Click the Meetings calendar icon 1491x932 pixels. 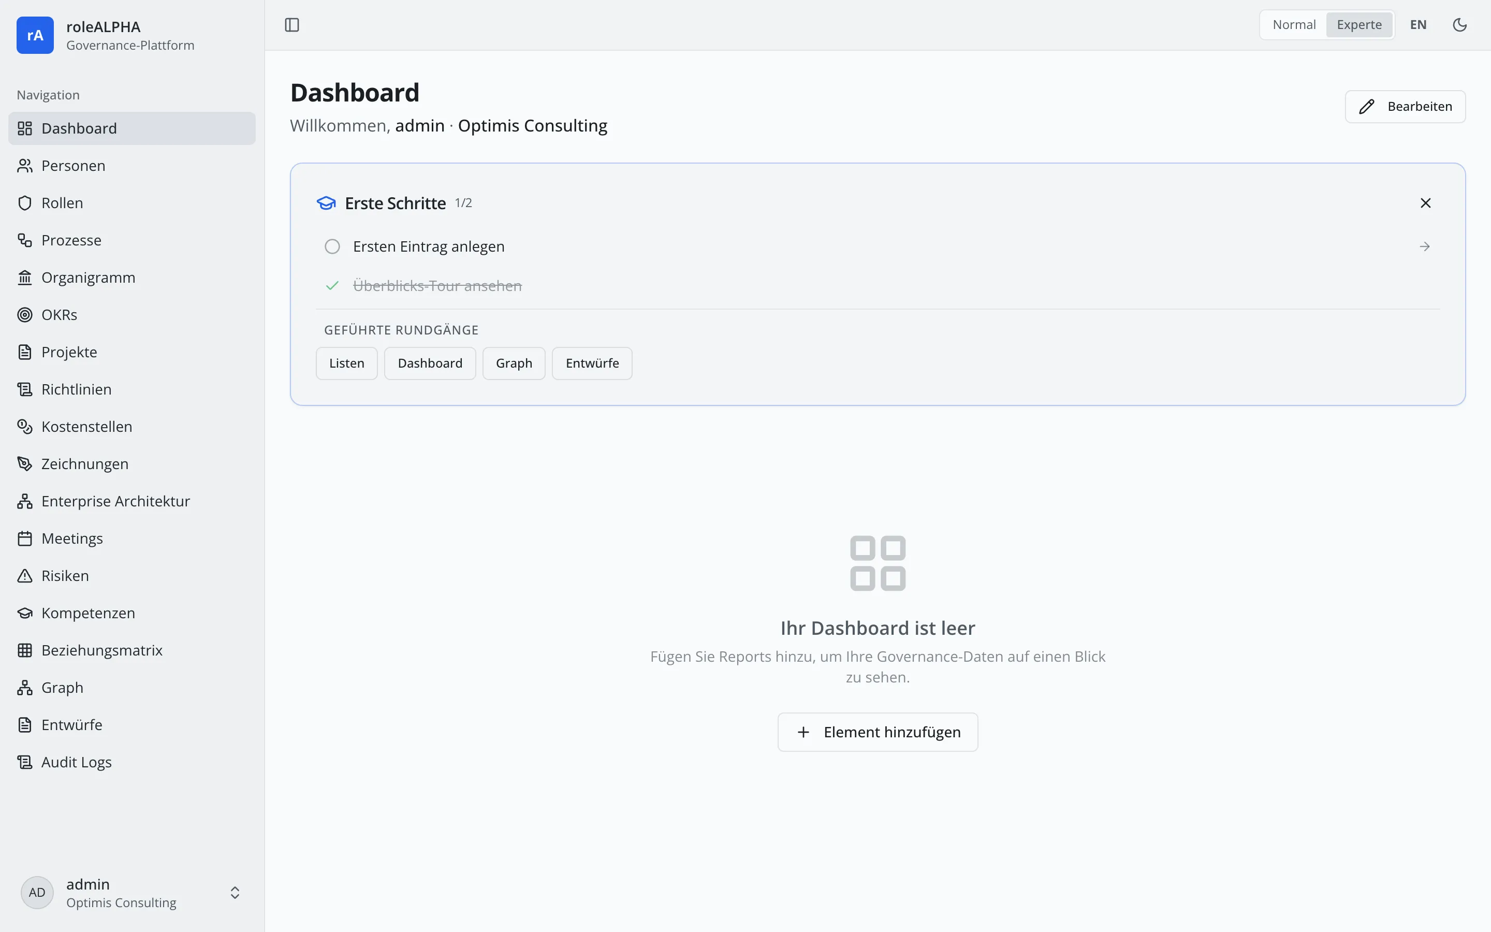25,538
